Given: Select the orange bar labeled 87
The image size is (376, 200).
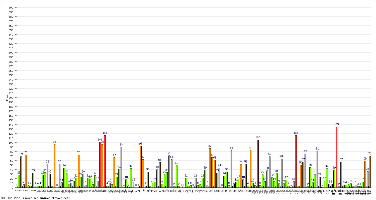Looking at the screenshot, I should (x=210, y=168).
